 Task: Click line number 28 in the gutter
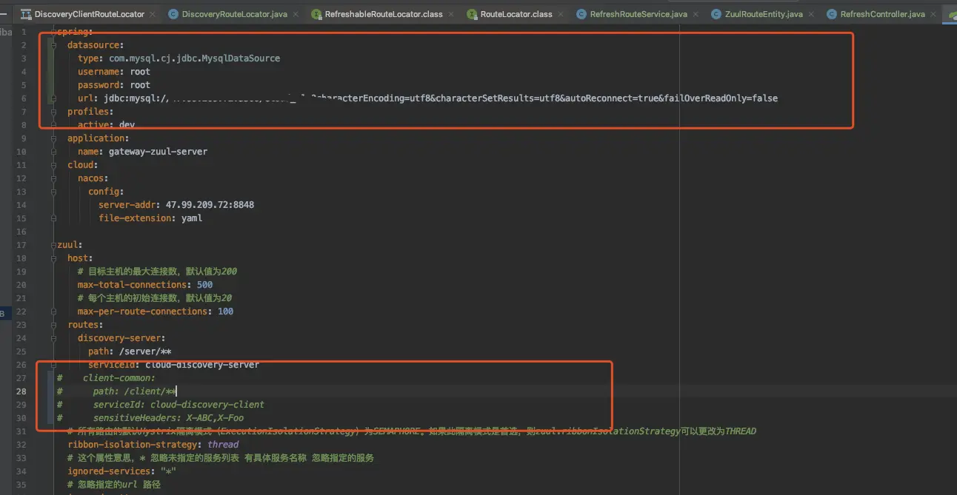click(21, 391)
